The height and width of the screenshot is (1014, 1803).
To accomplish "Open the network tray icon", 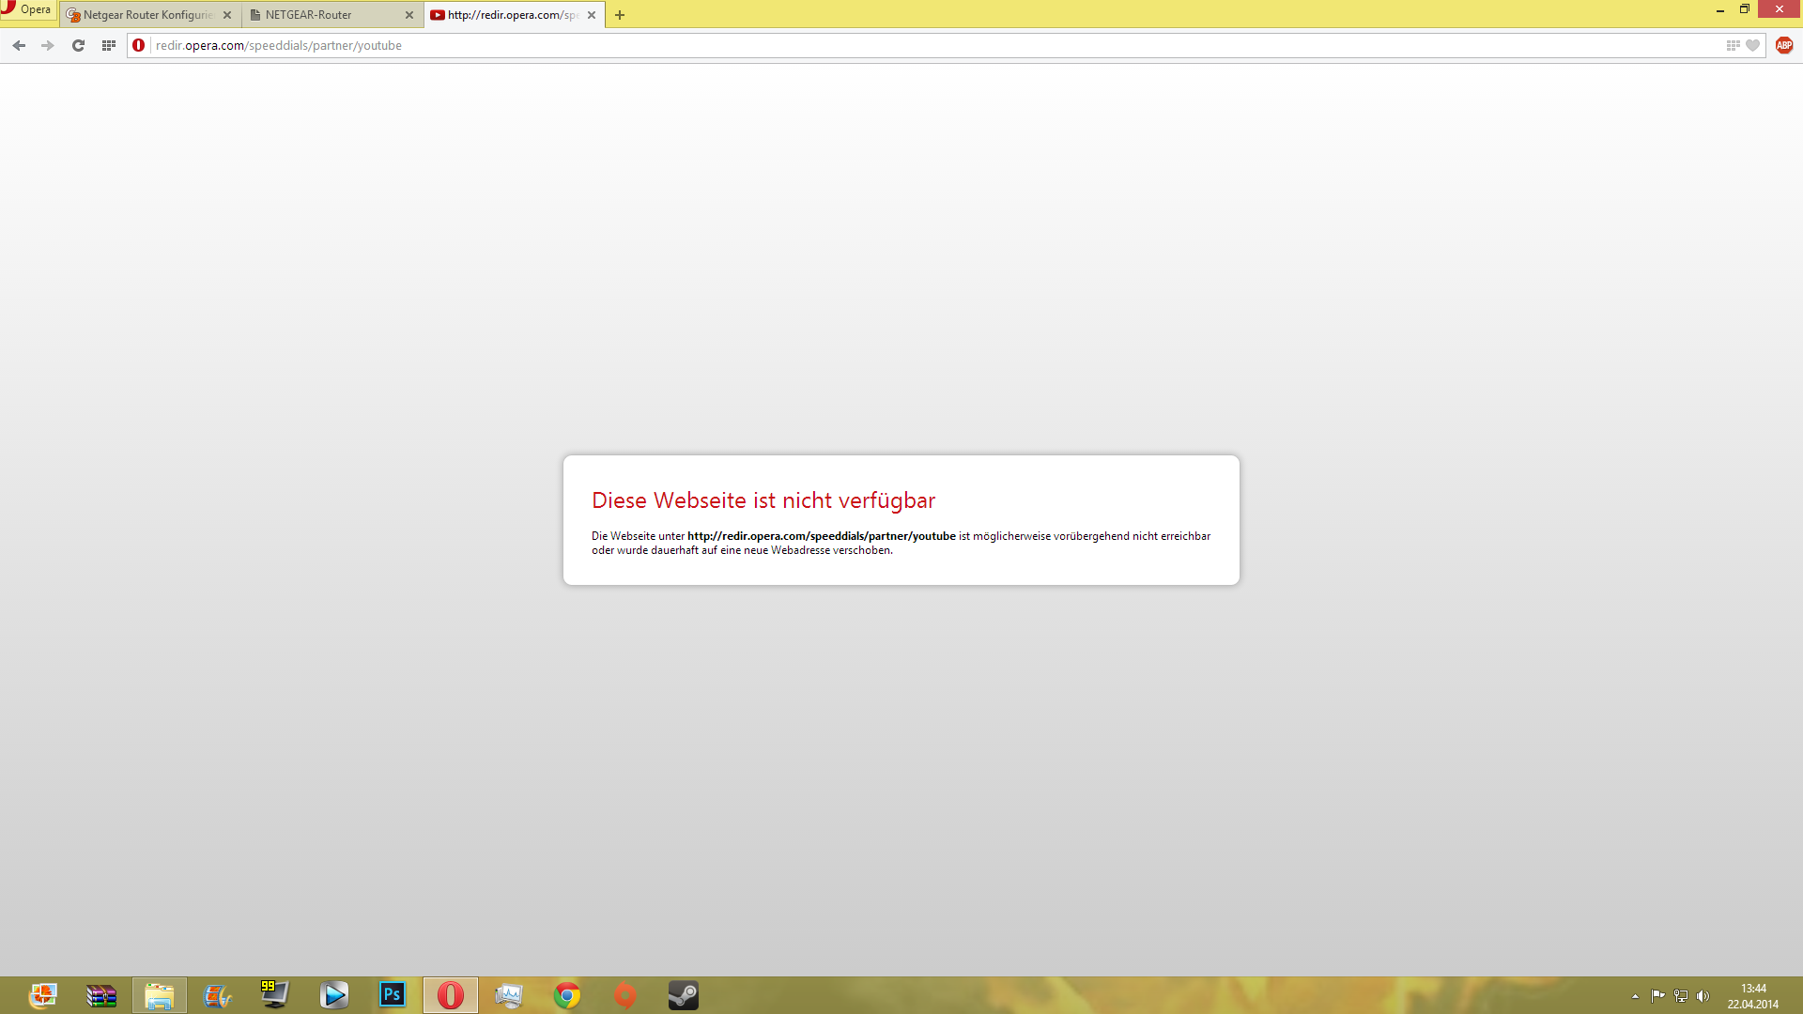I will coord(1681,996).
